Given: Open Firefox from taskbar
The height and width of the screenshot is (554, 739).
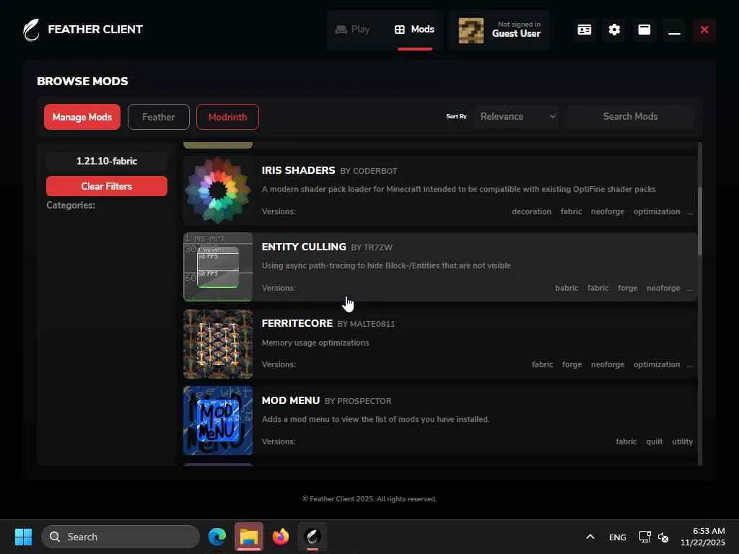Looking at the screenshot, I should [281, 537].
